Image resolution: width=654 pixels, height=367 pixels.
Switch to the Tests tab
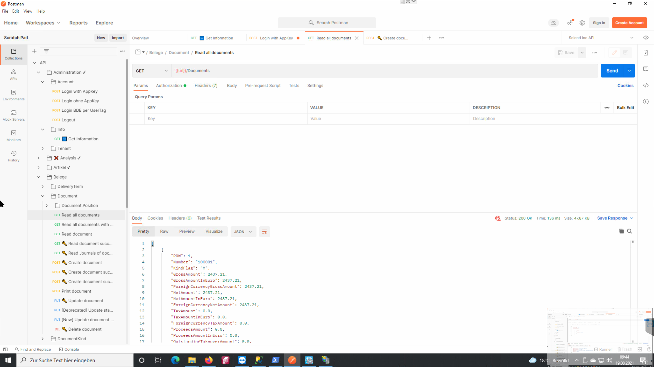pos(294,85)
